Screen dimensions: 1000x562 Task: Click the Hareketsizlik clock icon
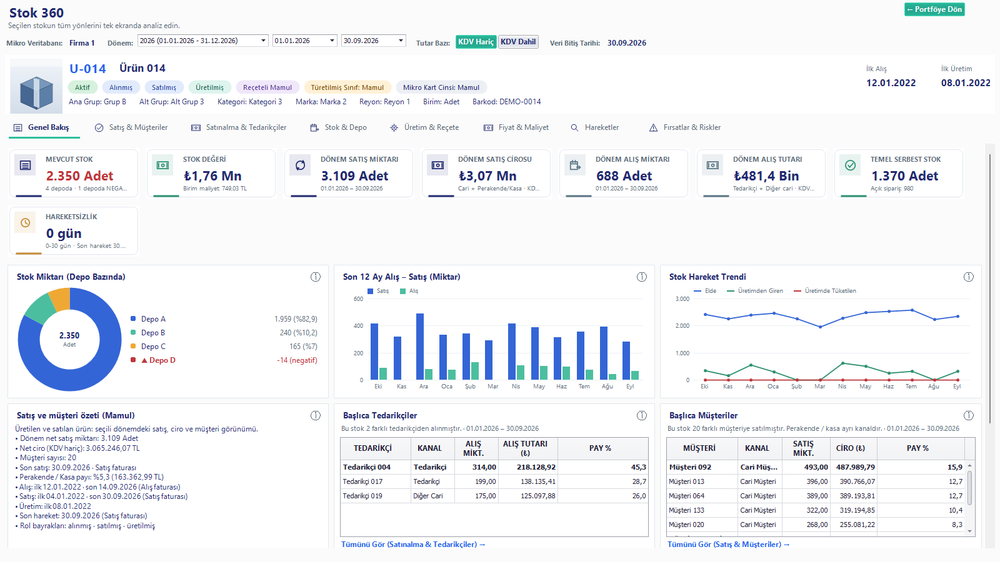click(x=26, y=223)
